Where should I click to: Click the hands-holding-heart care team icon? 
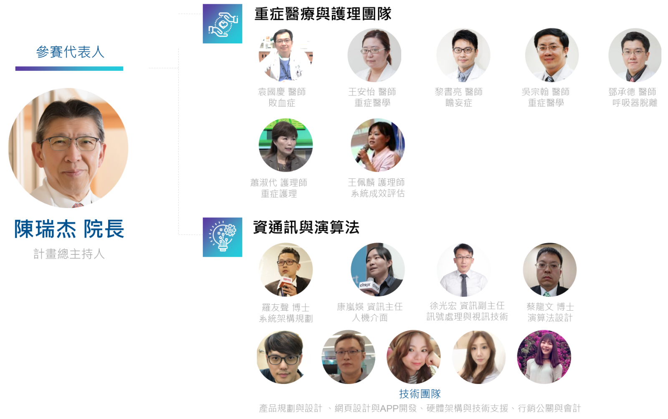[x=223, y=24]
